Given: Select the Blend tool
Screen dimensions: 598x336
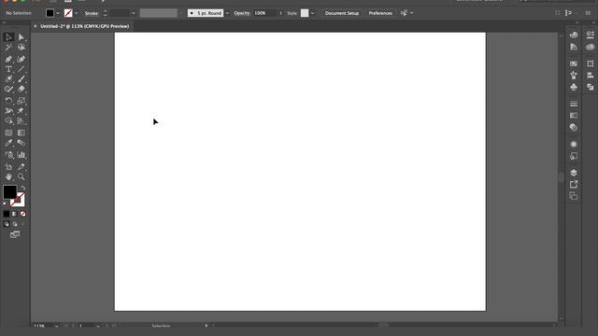Looking at the screenshot, I should (21, 143).
